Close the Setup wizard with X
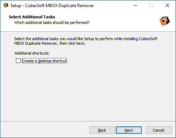The width and height of the screenshot is (176, 138). [x=168, y=5]
